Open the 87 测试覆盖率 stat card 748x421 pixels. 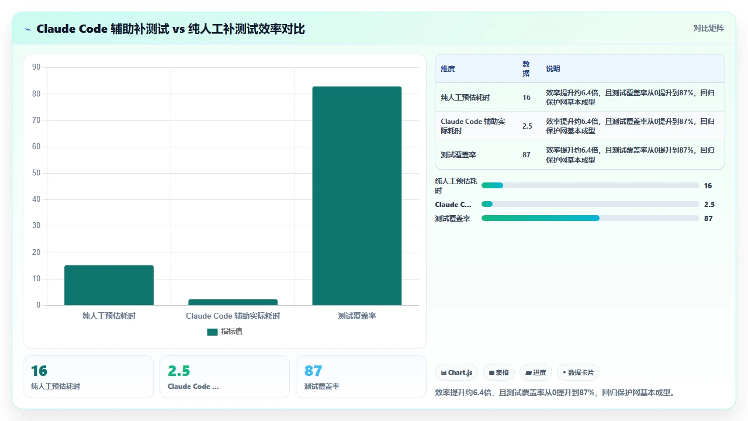point(361,377)
